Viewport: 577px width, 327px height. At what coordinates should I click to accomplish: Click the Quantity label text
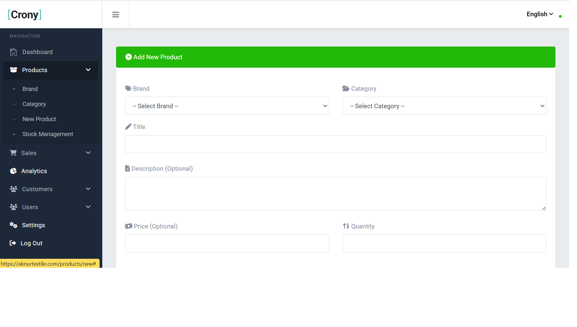point(363,226)
